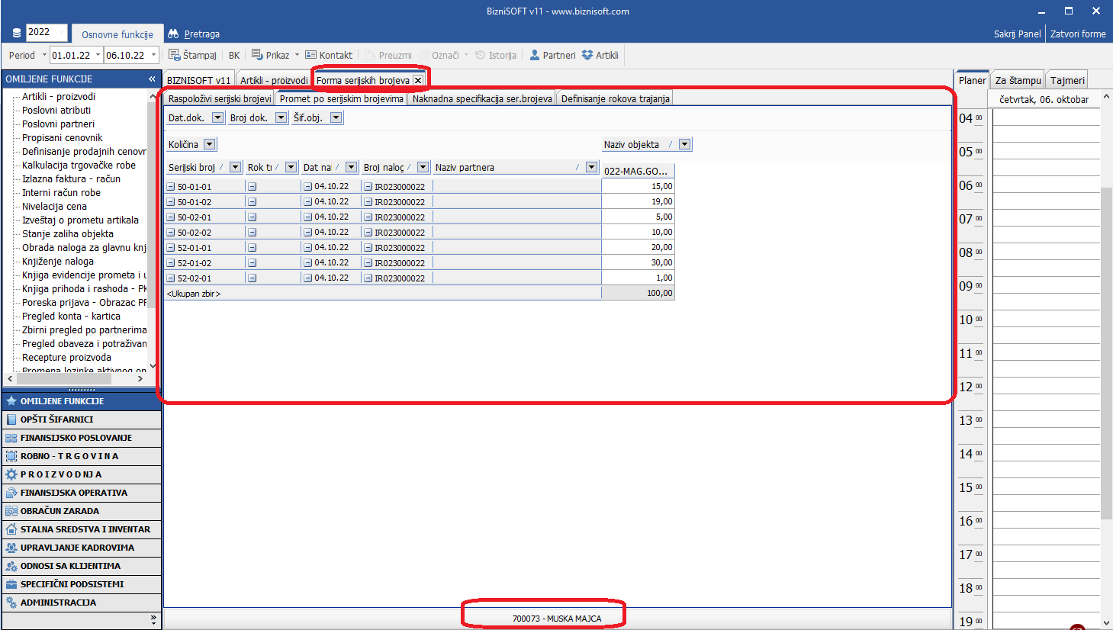
Task: Click the Artikli toolbar icon
Action: click(587, 55)
